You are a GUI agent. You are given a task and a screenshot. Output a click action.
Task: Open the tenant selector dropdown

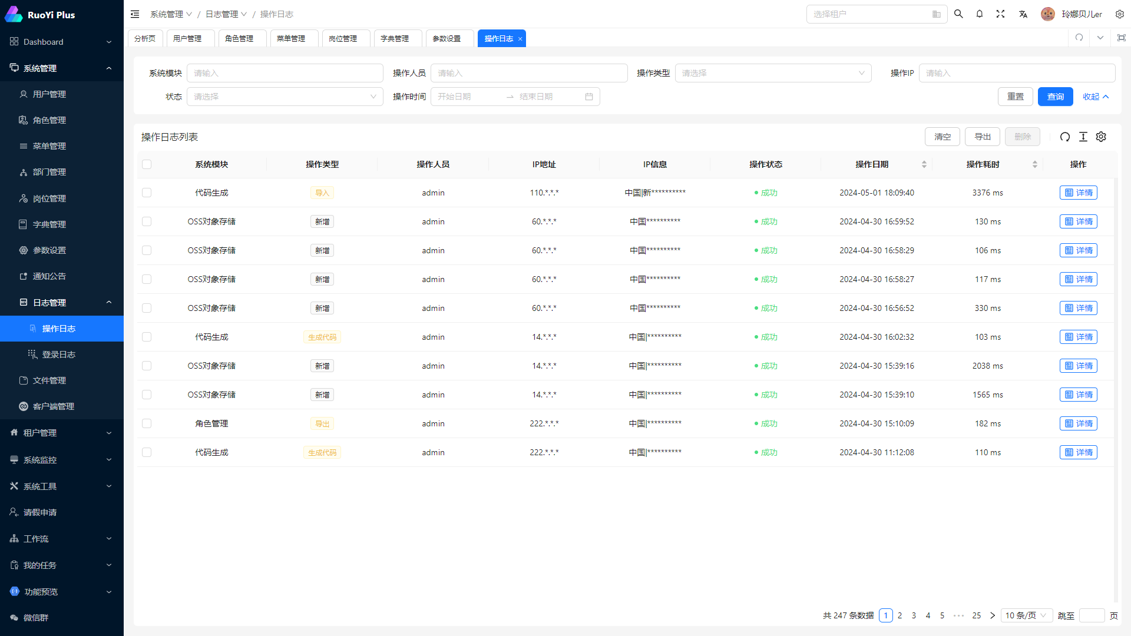pos(877,14)
